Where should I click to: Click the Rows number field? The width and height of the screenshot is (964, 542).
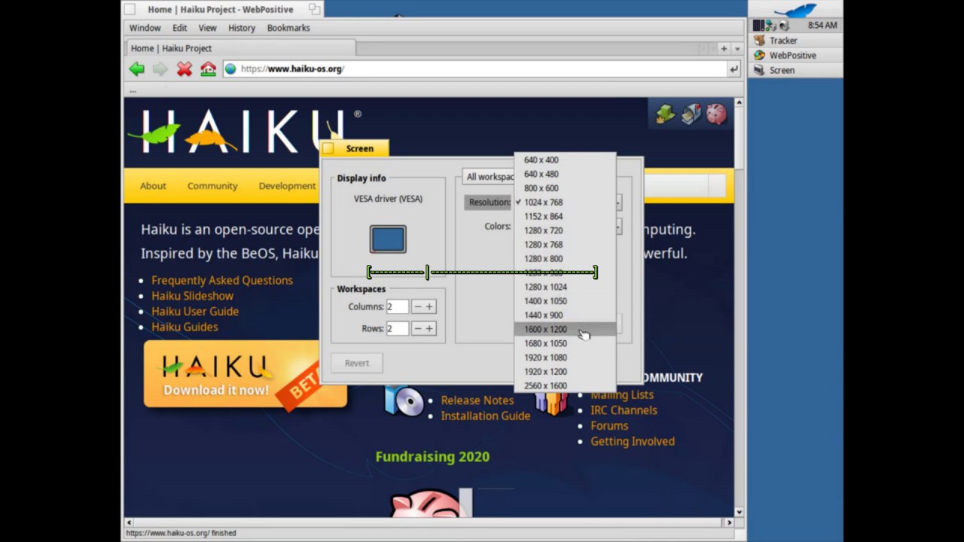tap(397, 328)
